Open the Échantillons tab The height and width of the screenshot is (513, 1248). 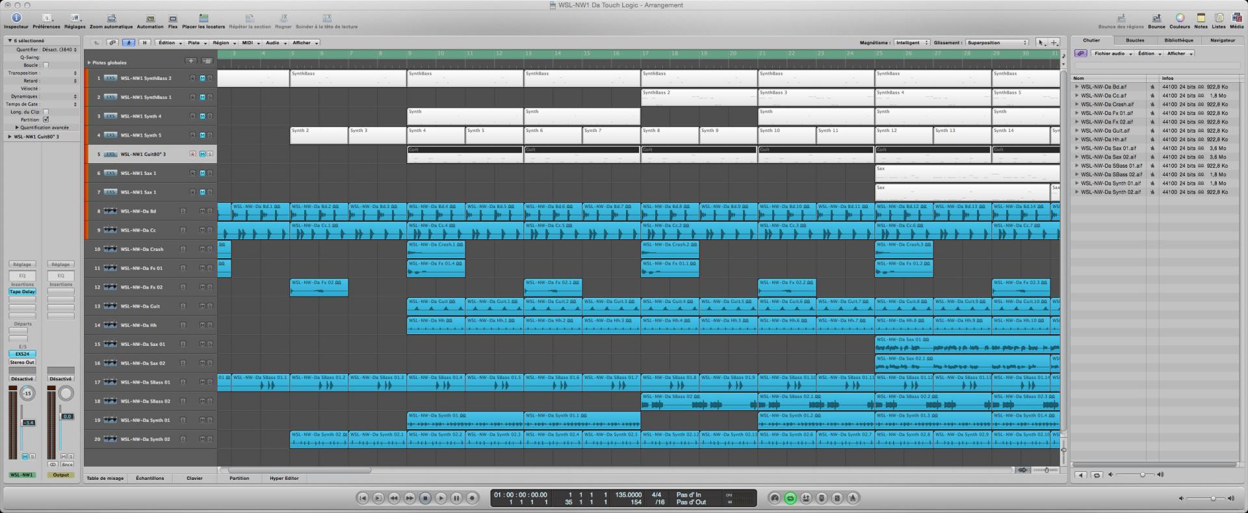[150, 478]
